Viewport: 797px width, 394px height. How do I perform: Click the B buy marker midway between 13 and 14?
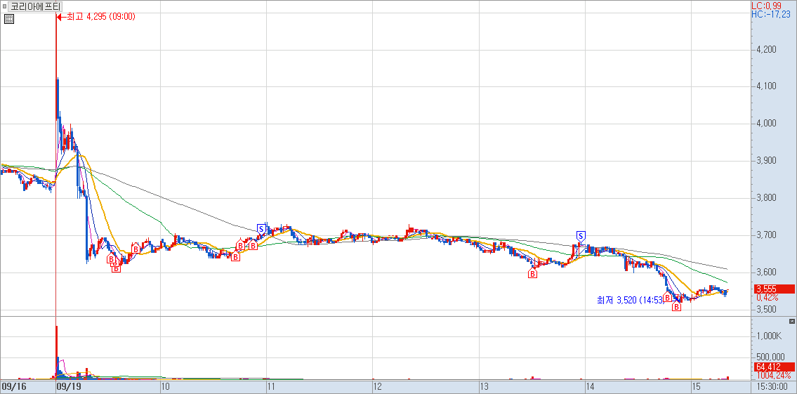tap(533, 273)
